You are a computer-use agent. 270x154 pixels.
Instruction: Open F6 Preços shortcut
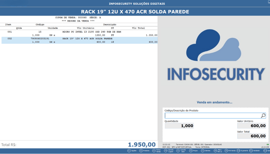(x=193, y=151)
